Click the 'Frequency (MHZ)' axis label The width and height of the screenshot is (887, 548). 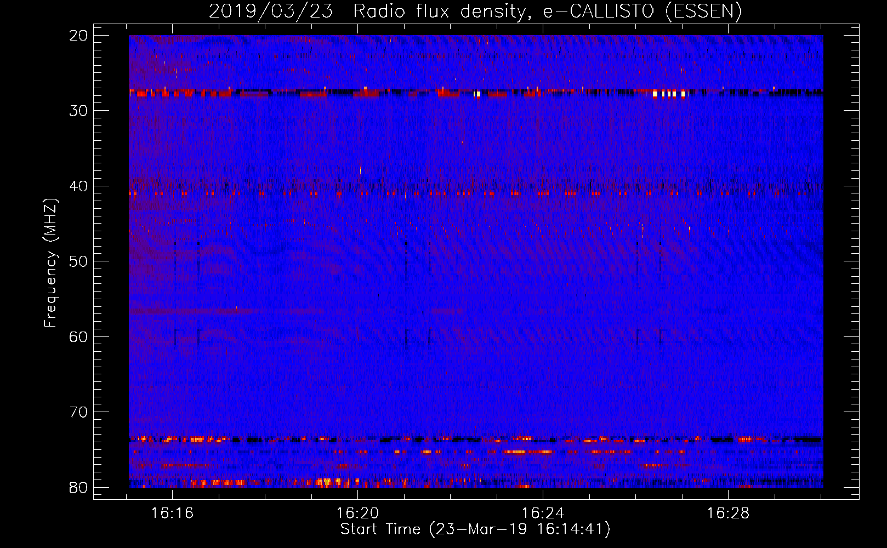pyautogui.click(x=50, y=263)
